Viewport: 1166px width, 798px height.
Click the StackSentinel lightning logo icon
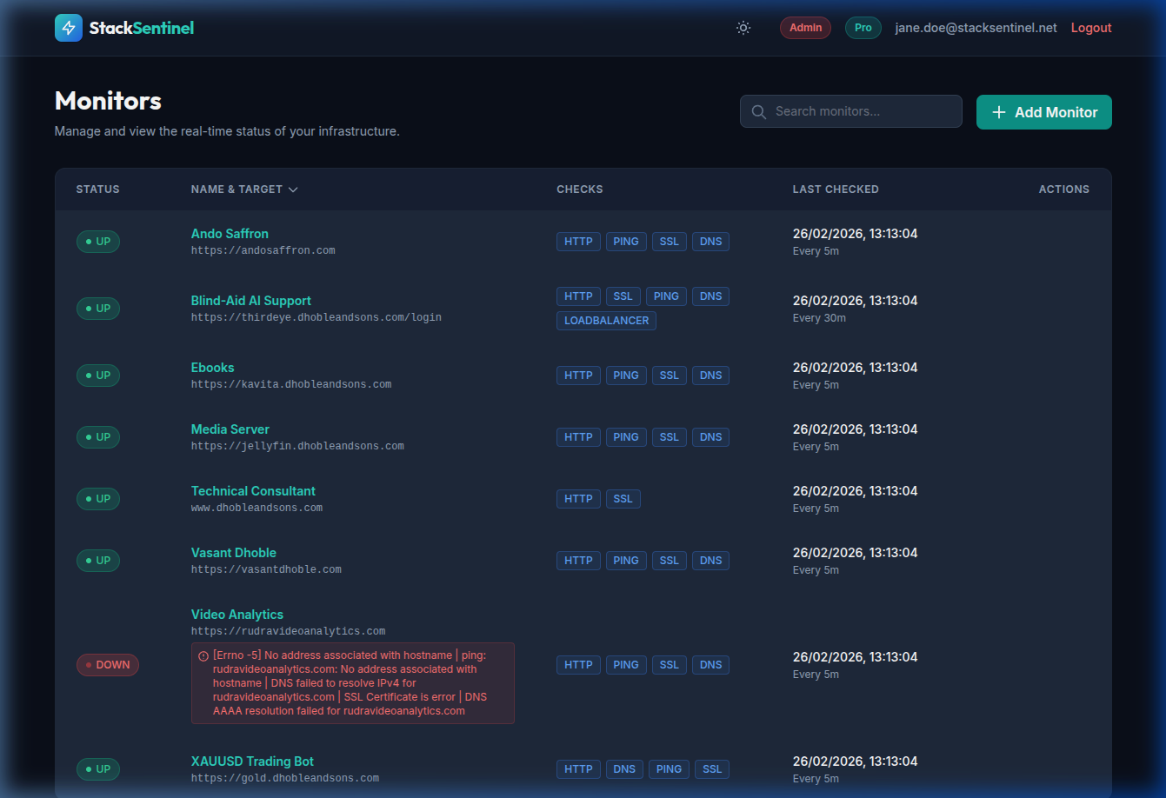click(69, 28)
